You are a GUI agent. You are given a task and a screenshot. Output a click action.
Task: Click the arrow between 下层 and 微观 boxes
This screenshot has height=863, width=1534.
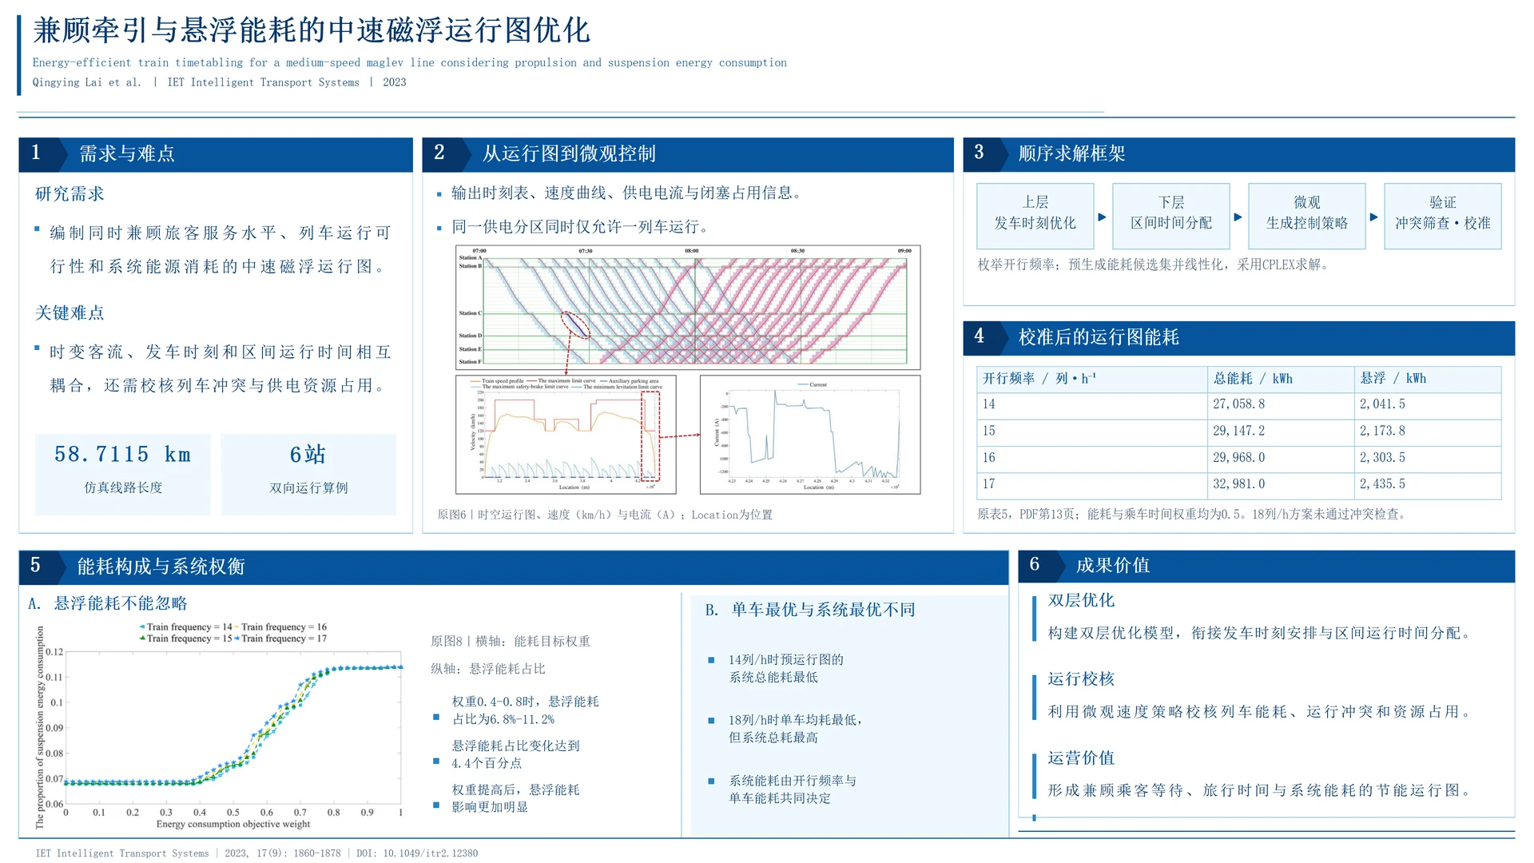pos(1238,217)
